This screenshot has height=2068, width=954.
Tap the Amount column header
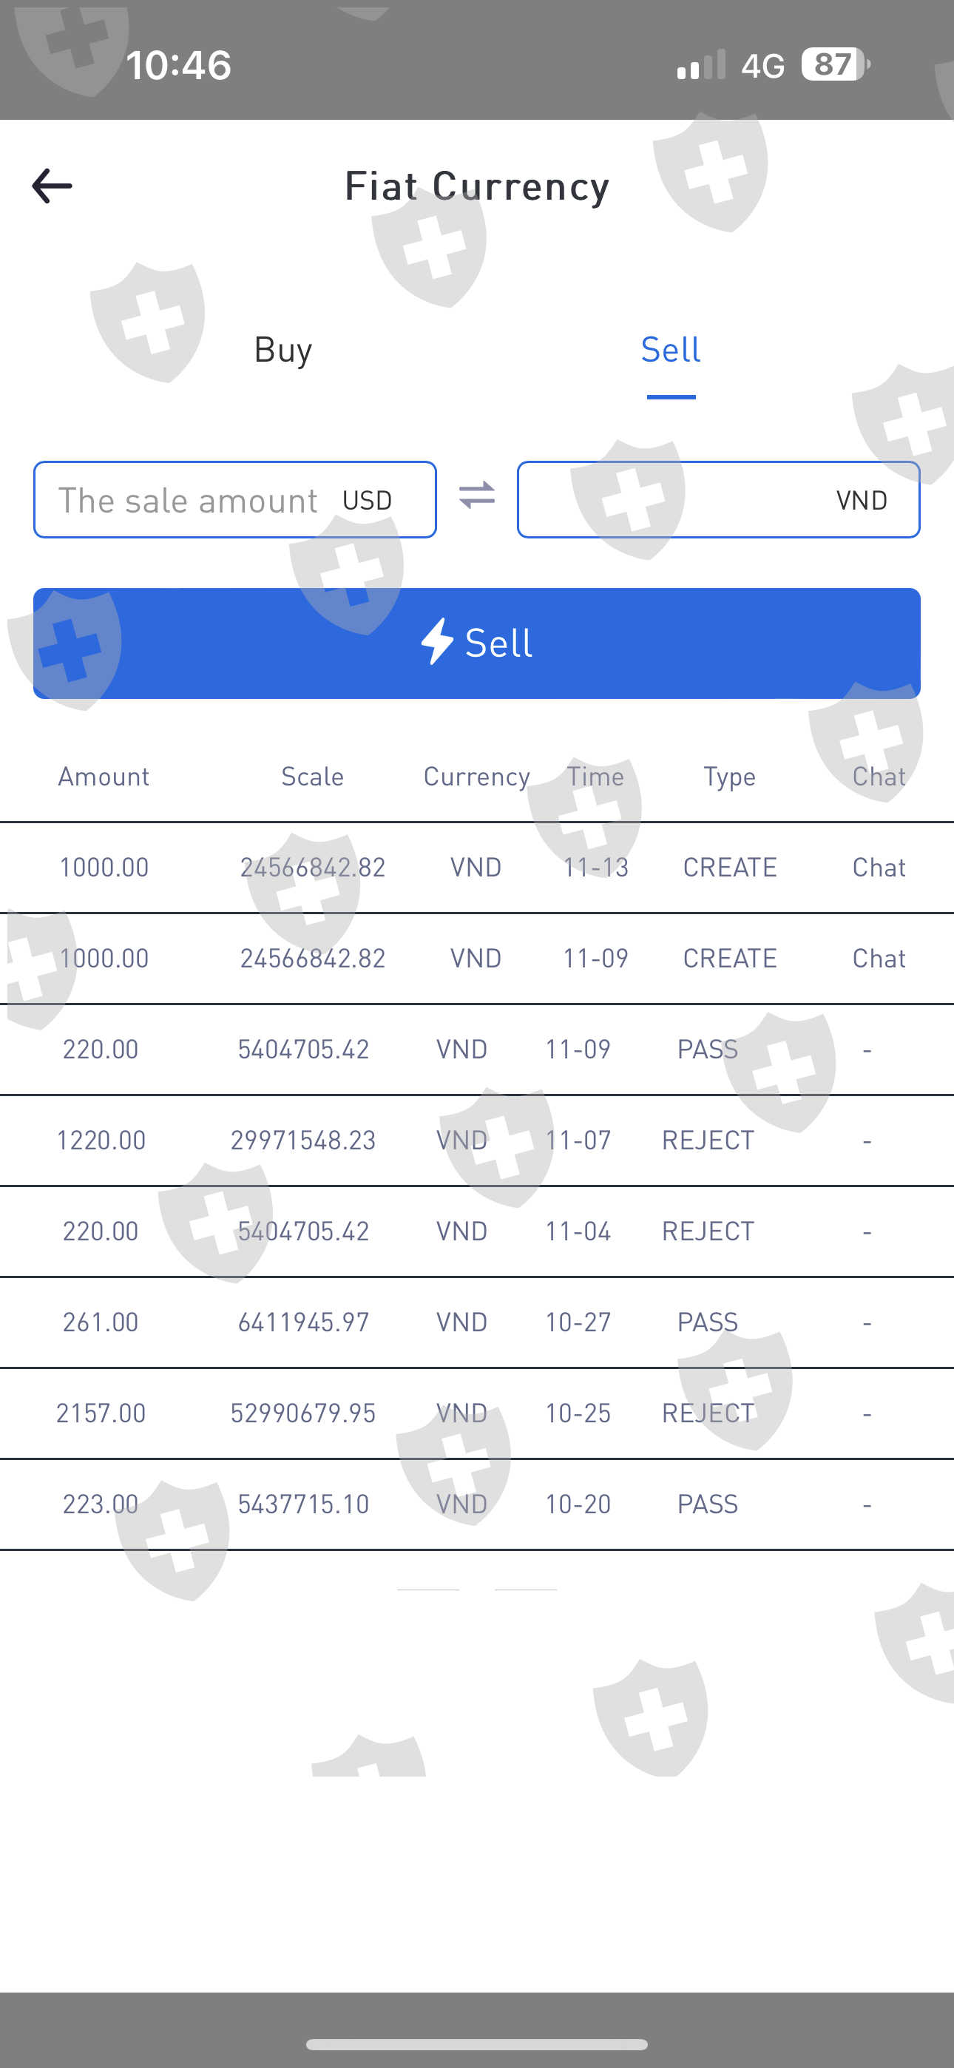click(104, 777)
